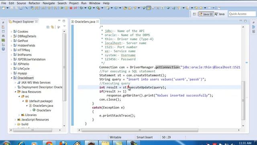Open dropdown arrow beside the Debug icon
The image size is (257, 145).
click(86, 8)
